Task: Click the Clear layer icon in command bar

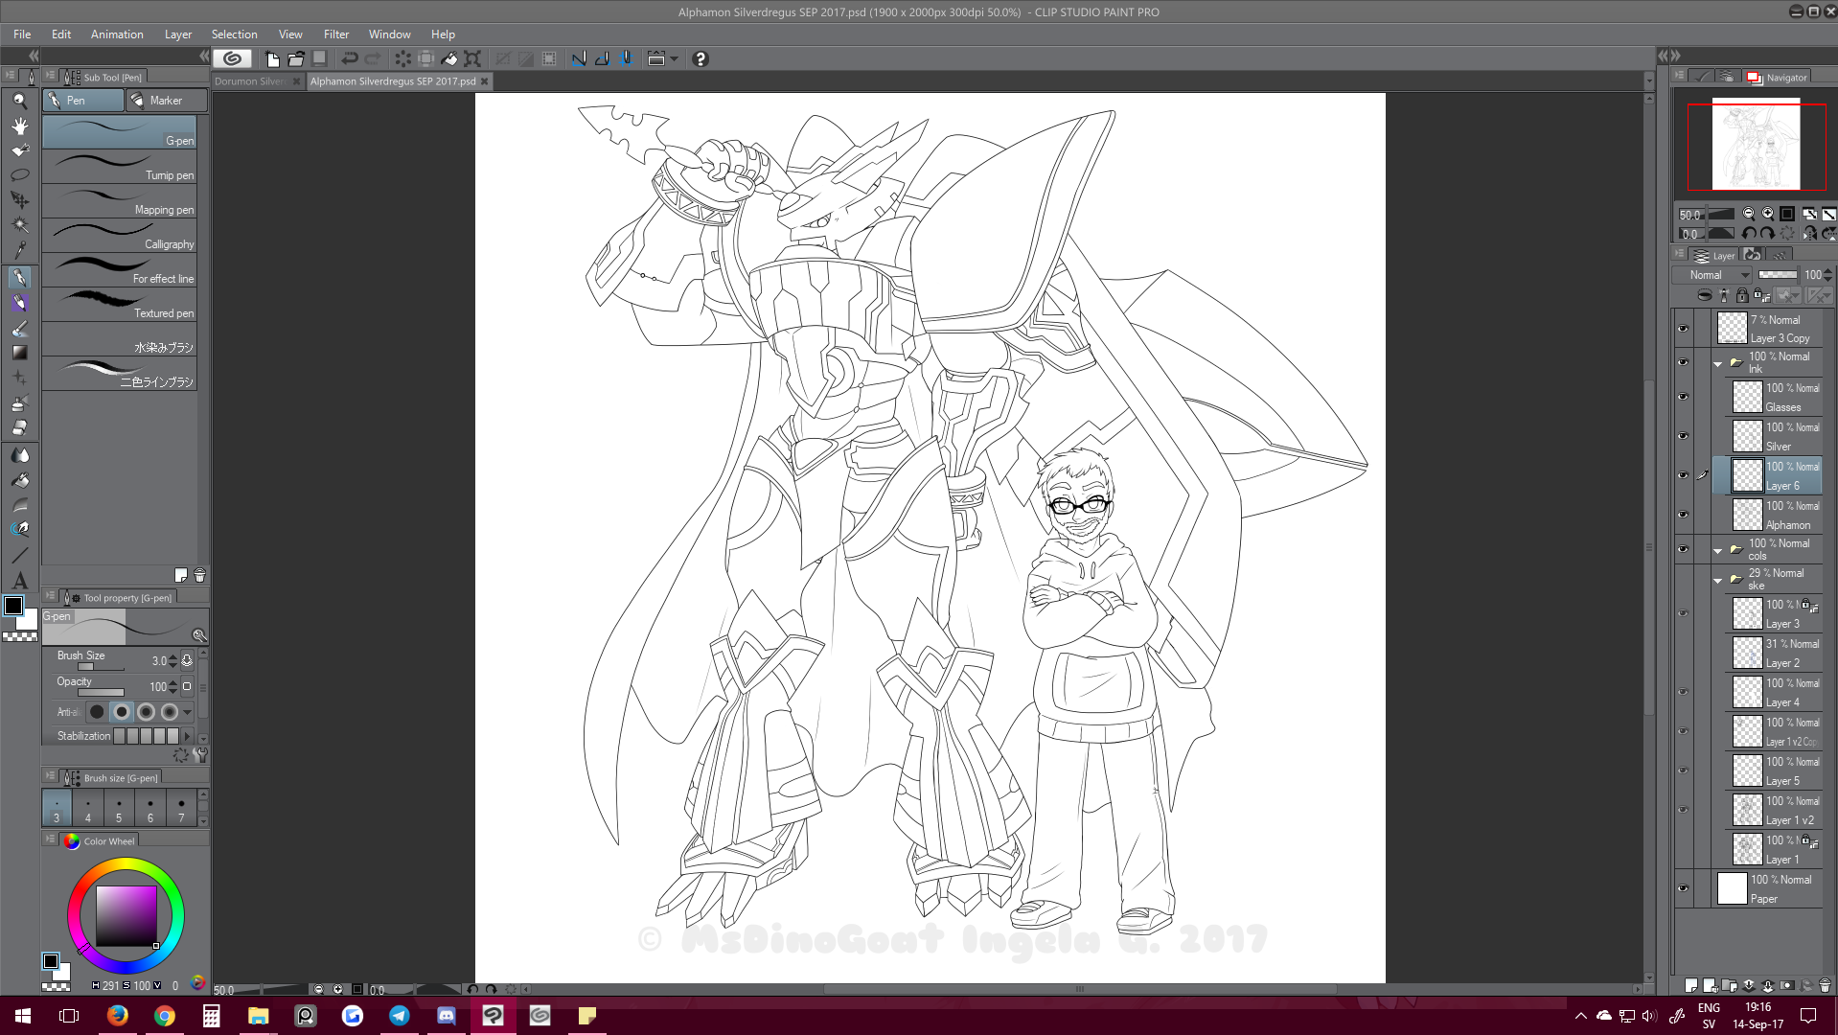Action: point(402,58)
